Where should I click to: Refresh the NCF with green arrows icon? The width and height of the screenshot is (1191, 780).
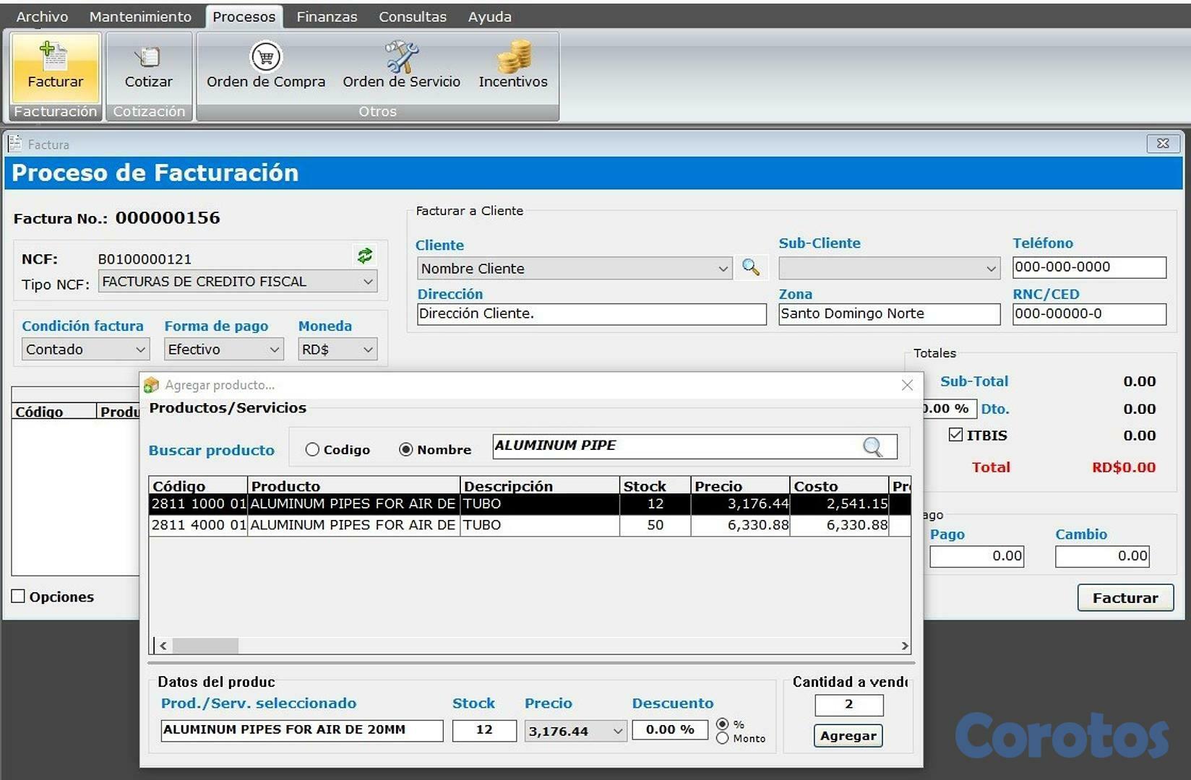pos(366,256)
